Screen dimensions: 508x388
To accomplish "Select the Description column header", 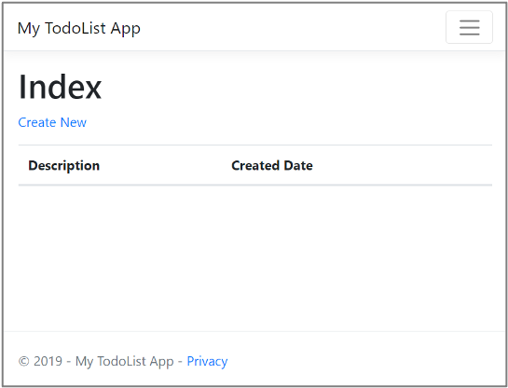I will (63, 166).
